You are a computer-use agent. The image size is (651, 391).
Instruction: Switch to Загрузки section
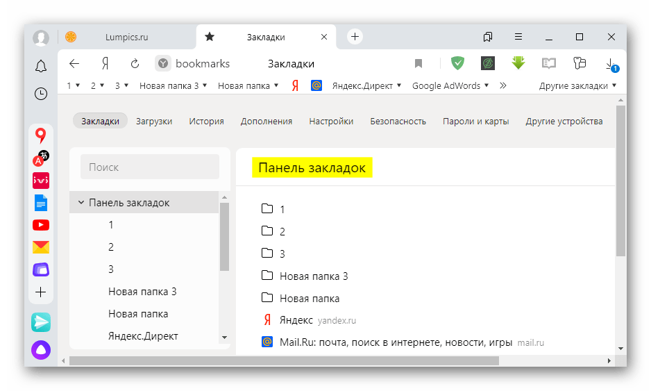coord(154,122)
